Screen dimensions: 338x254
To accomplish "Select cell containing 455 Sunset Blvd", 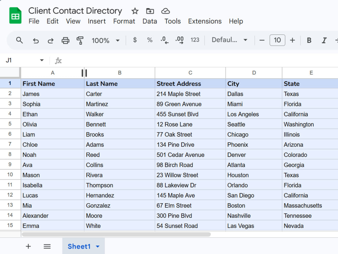I will (190, 114).
